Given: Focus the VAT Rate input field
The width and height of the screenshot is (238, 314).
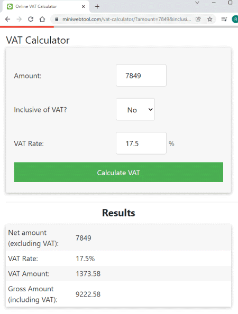Looking at the screenshot, I should (141, 143).
